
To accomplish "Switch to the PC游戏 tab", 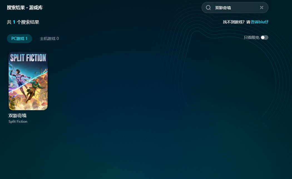I will [x=19, y=39].
